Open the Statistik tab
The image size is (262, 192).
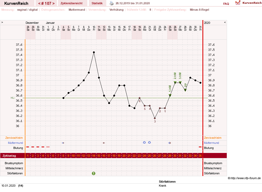point(97,3)
